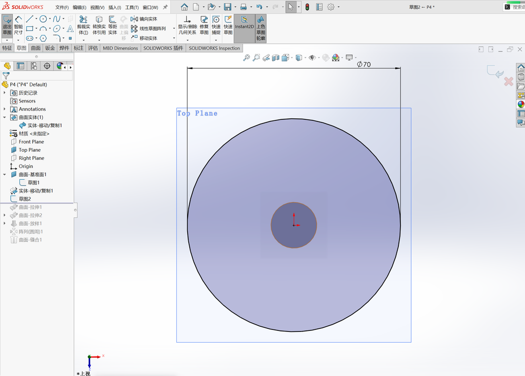Image resolution: width=525 pixels, height=376 pixels.
Task: Open the ConfigurationManager tab icon
Action: (x=34, y=66)
